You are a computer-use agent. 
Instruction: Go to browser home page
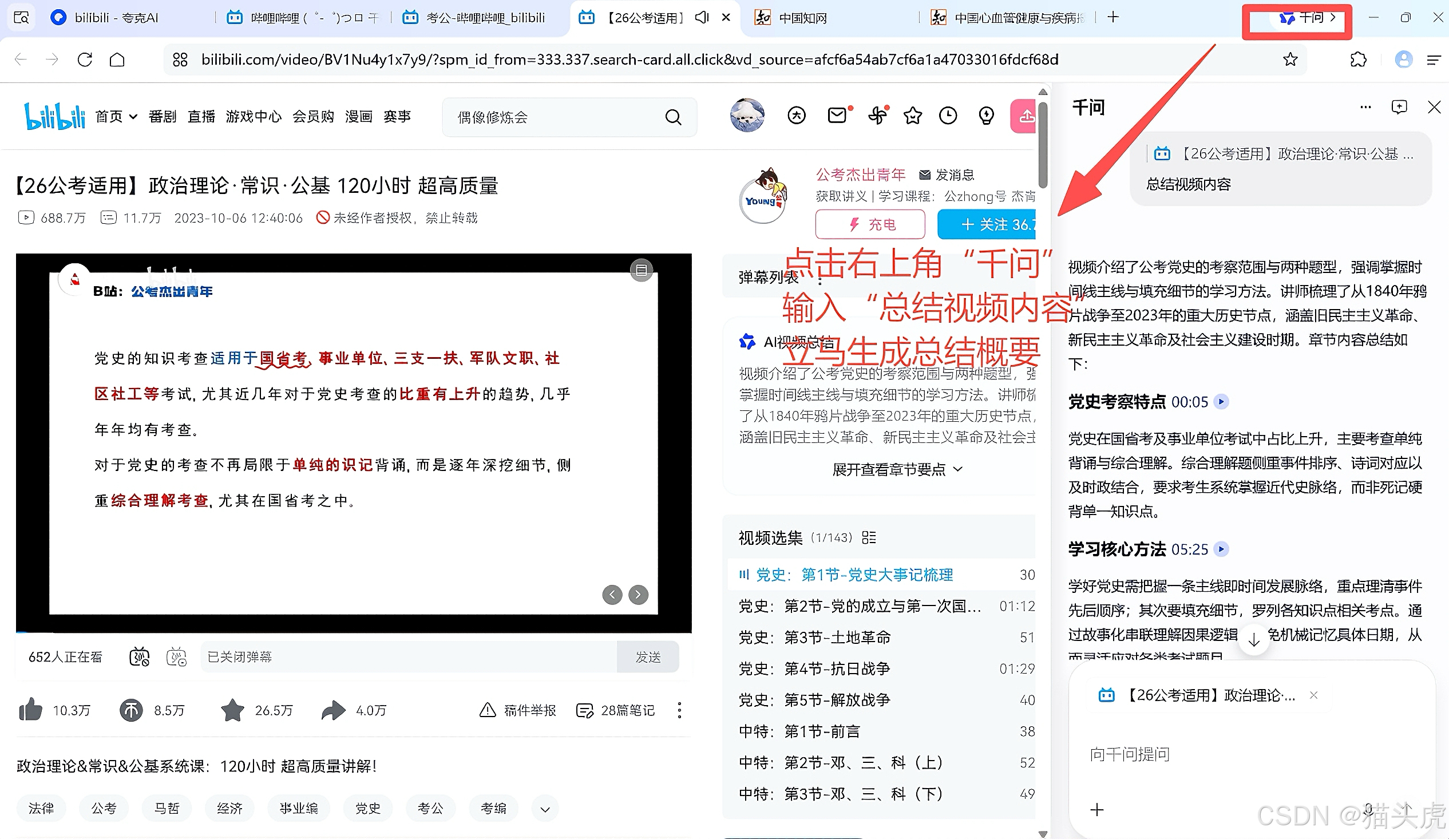[117, 59]
